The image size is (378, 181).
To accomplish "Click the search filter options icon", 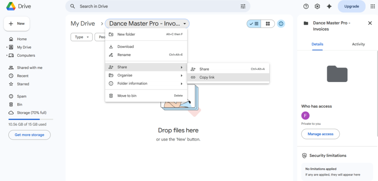I will click(243, 6).
